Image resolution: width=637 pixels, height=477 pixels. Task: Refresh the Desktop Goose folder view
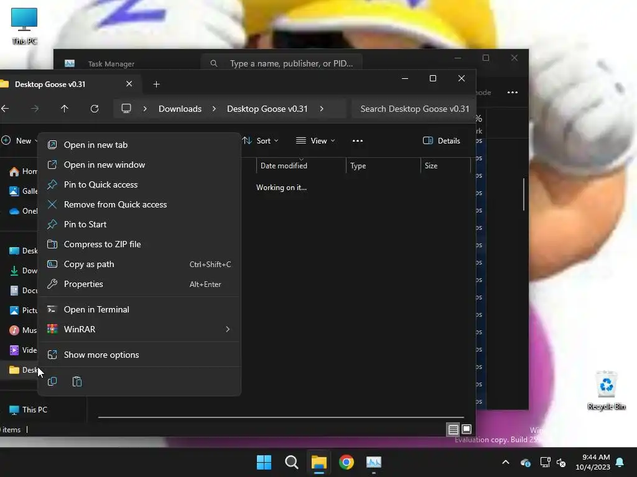click(x=95, y=108)
